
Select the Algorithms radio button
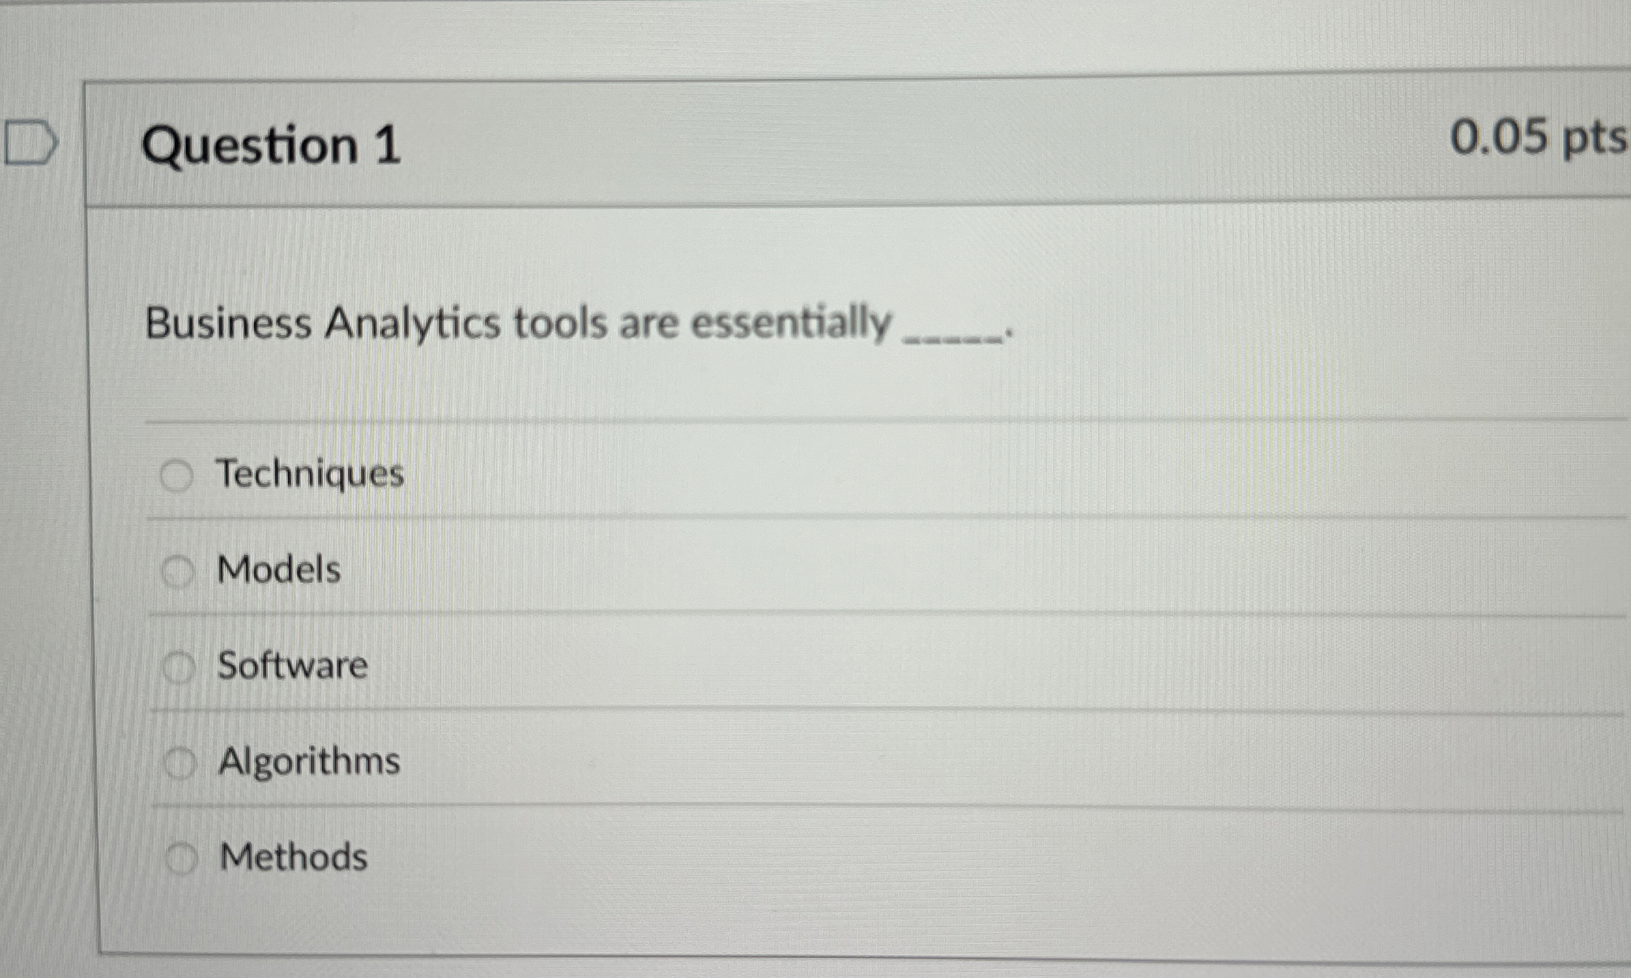[x=181, y=762]
